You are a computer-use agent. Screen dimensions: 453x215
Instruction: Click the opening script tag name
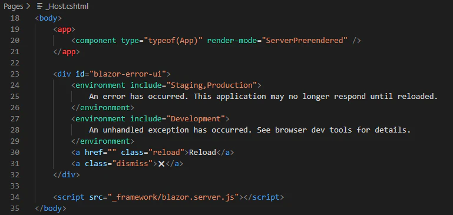pos(71,197)
